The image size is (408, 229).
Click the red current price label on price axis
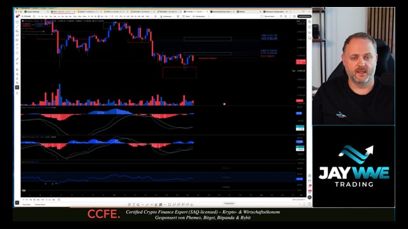pos(301,62)
